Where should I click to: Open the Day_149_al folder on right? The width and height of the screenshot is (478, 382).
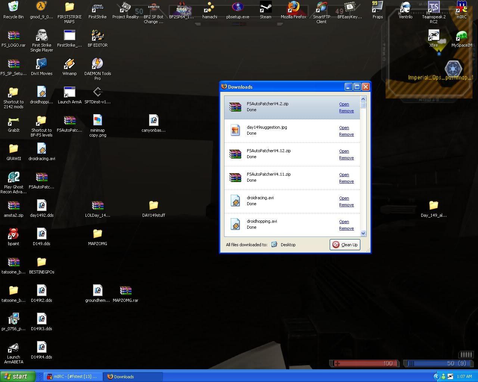click(434, 209)
